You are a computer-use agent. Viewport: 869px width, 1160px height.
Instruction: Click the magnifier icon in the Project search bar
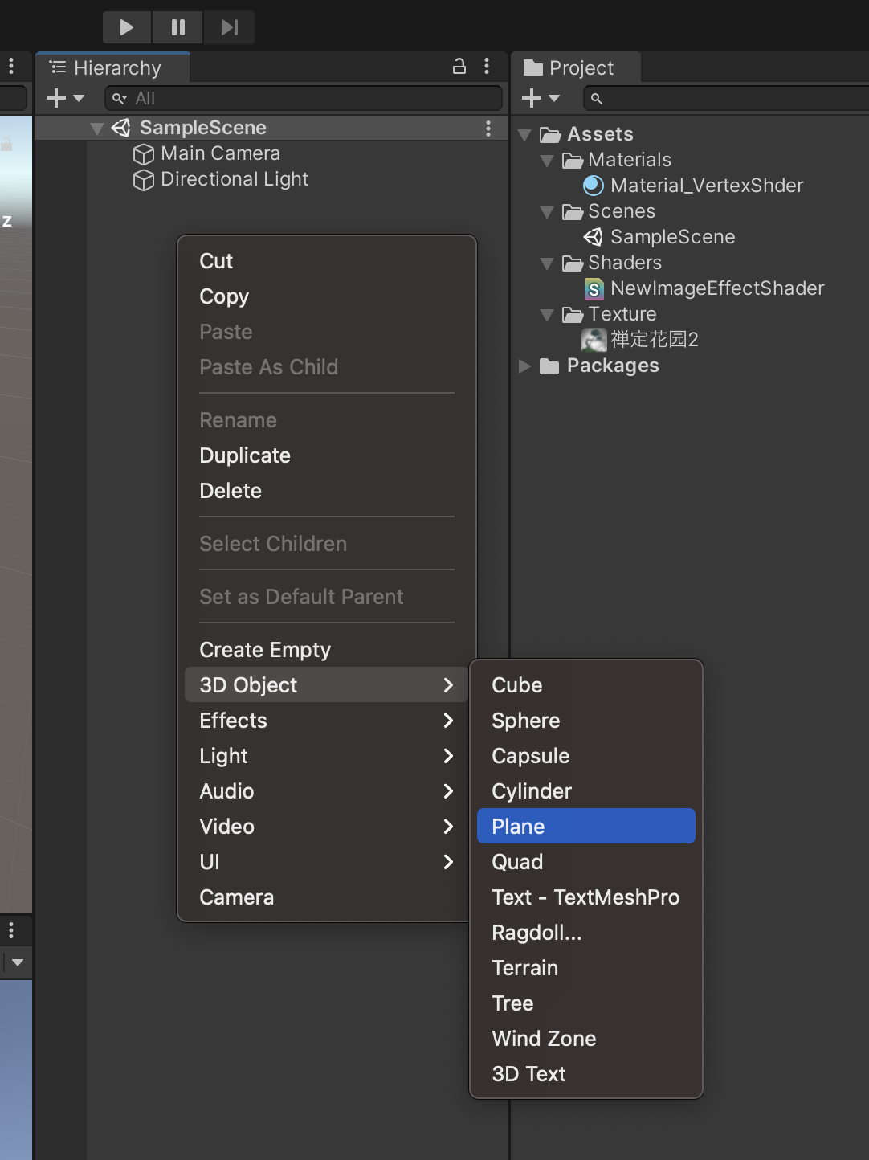pos(596,98)
